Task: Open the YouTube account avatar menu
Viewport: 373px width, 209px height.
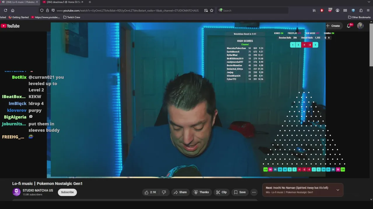Action: [x=360, y=26]
